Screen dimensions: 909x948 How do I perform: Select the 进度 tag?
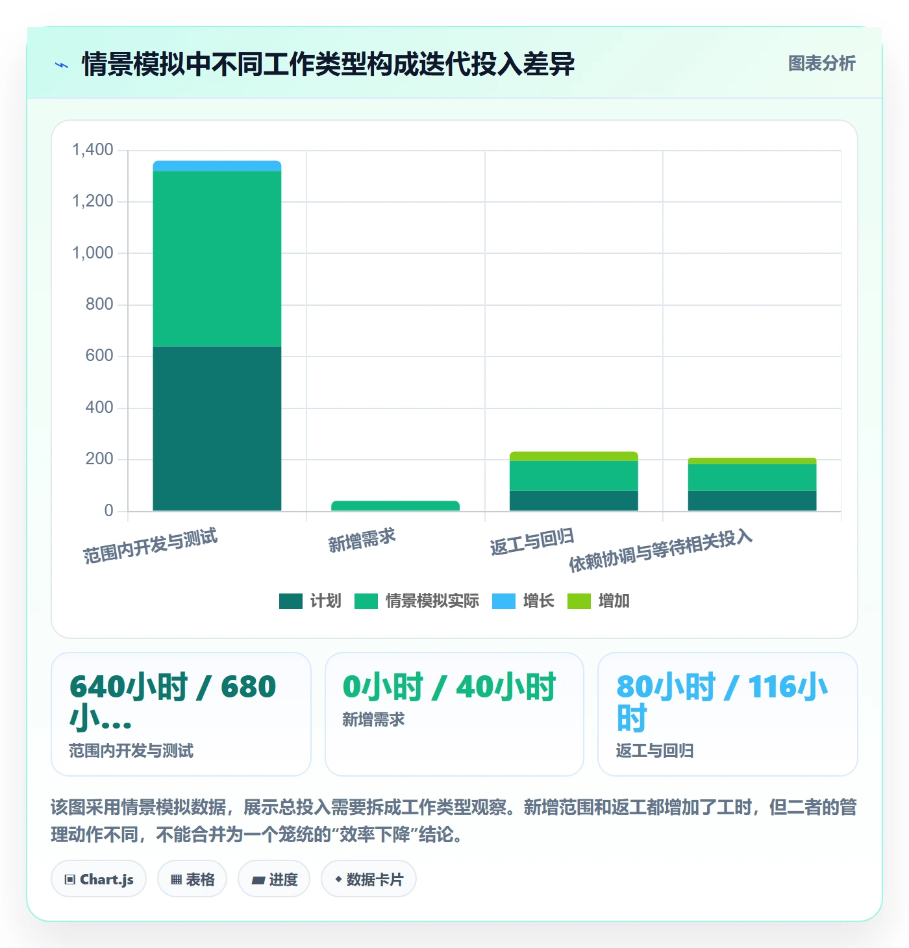tap(274, 879)
